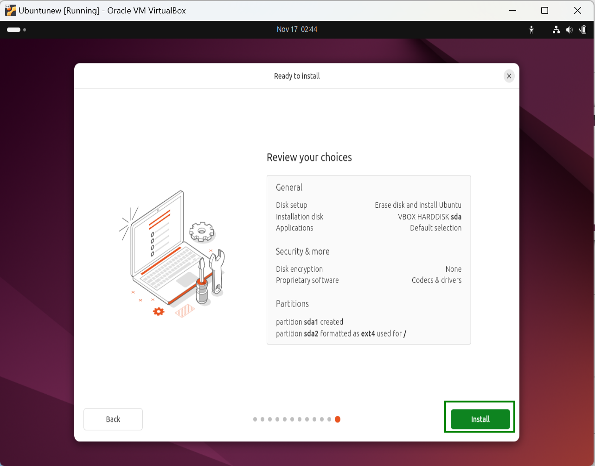
Task: Click the 'General' section heading
Action: (x=289, y=187)
